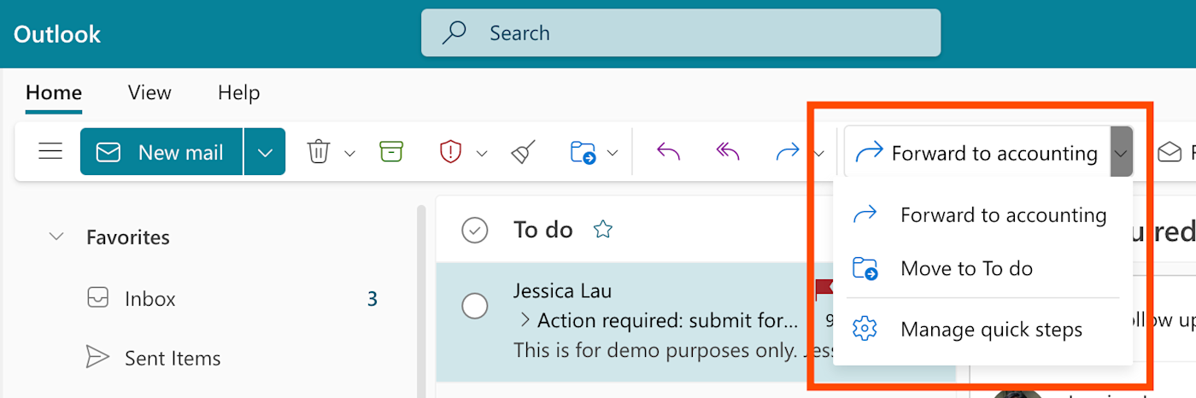The image size is (1196, 398).
Task: Switch to the Home tab
Action: [x=54, y=92]
